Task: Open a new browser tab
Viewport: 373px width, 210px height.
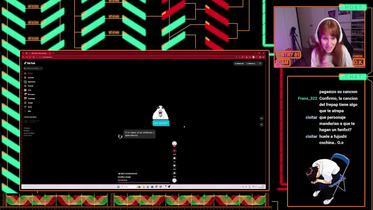Action: 53,53
